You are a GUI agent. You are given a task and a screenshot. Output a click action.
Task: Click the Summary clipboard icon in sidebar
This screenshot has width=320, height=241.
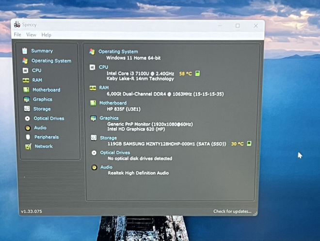coord(25,51)
